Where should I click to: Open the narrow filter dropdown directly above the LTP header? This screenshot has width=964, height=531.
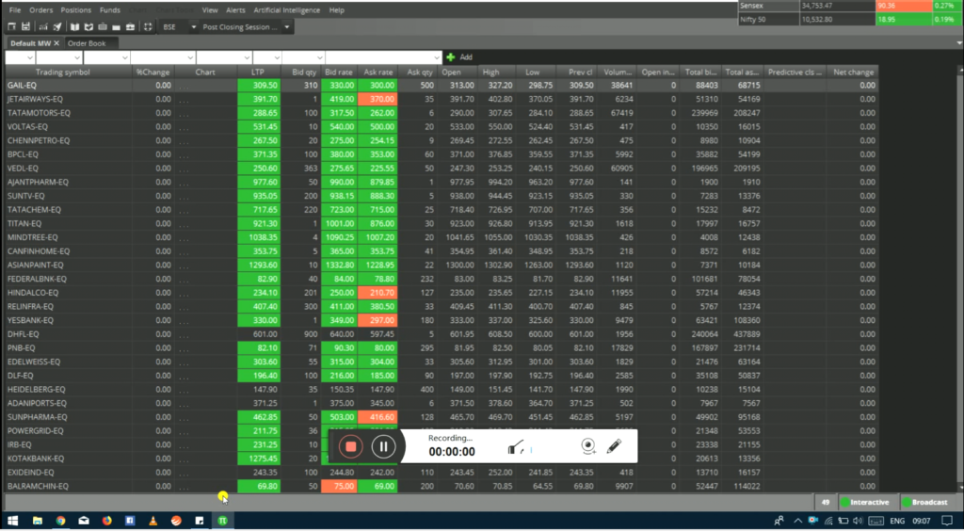tap(266, 57)
